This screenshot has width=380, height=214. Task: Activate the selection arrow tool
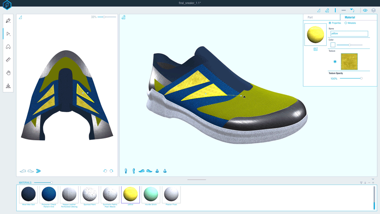8,34
